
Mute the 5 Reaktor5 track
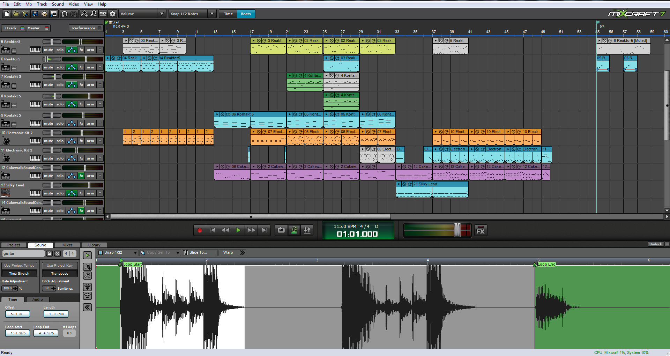(49, 50)
